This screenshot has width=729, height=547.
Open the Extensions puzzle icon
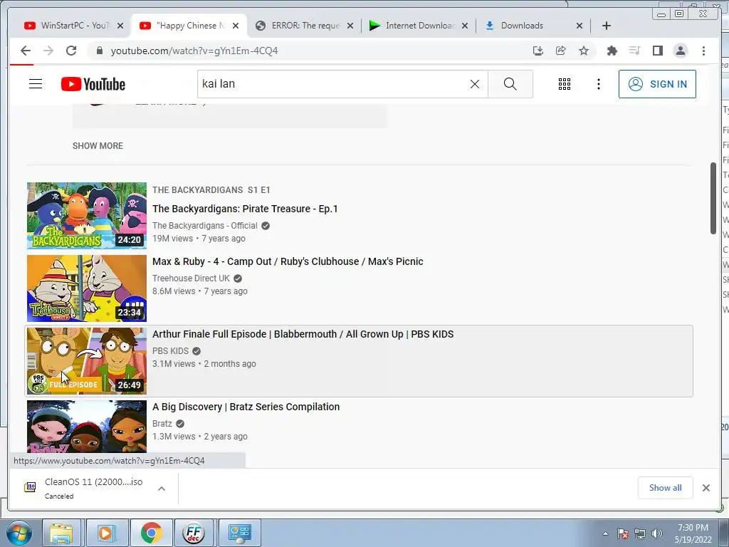[x=612, y=51]
